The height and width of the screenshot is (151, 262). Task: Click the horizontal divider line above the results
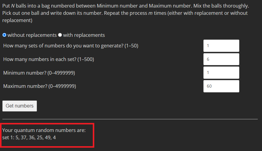pyautogui.click(x=130, y=119)
